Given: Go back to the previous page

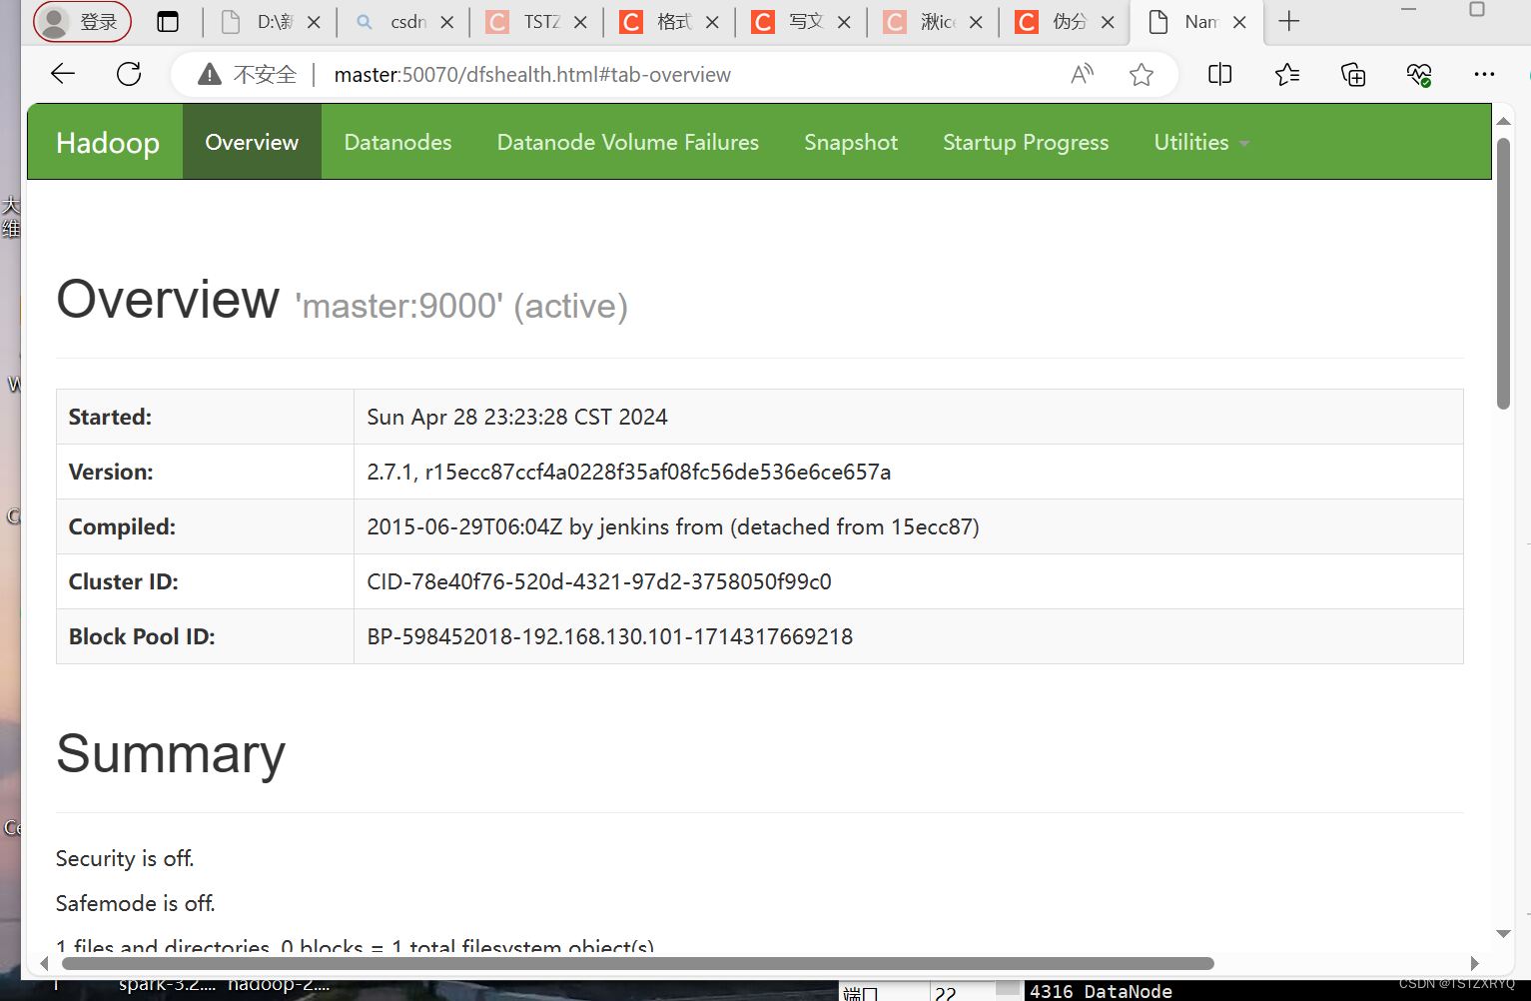Looking at the screenshot, I should [63, 74].
